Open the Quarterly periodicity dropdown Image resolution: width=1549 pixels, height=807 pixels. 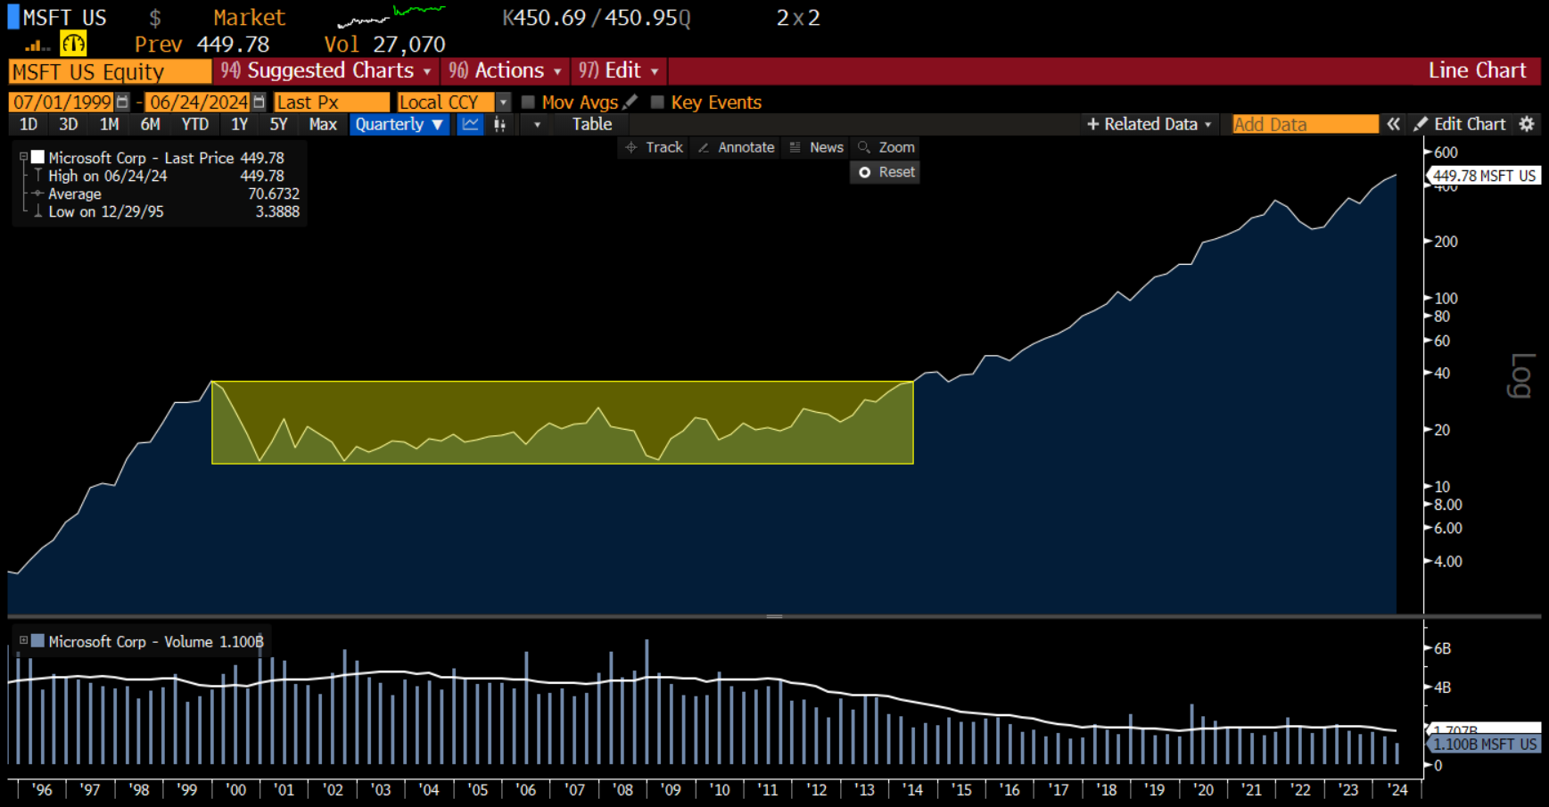tap(399, 124)
